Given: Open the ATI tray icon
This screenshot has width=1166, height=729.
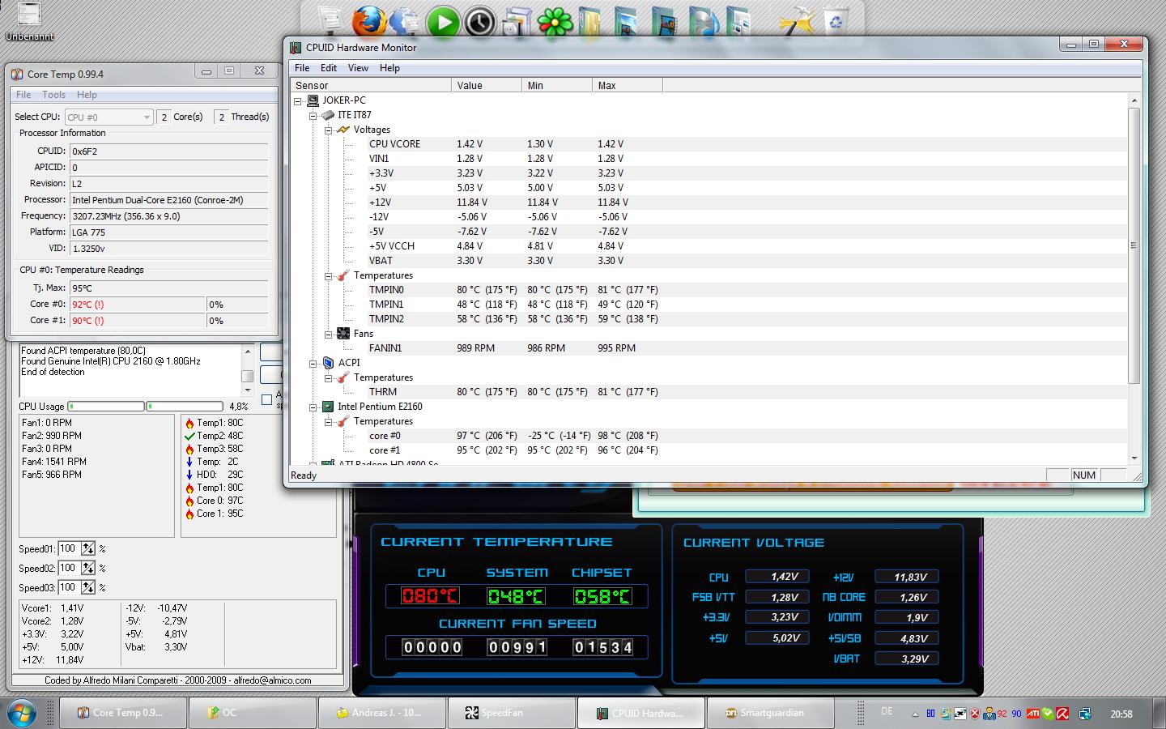Looking at the screenshot, I should tap(1033, 714).
